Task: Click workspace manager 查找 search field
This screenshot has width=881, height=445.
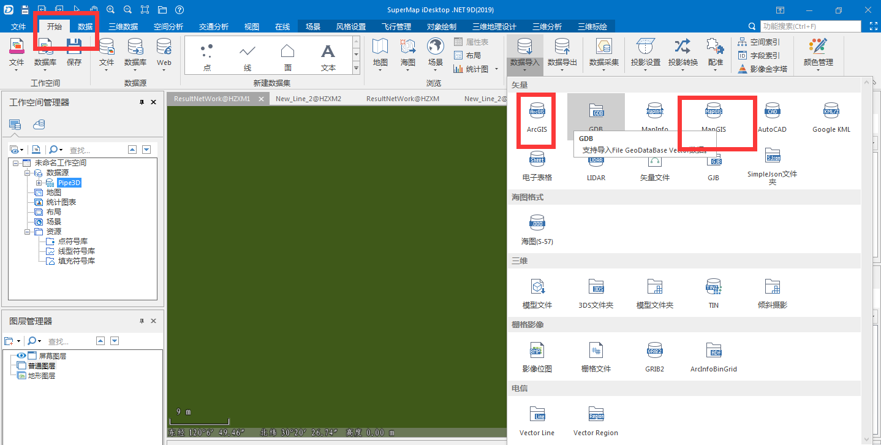Action: [96, 150]
